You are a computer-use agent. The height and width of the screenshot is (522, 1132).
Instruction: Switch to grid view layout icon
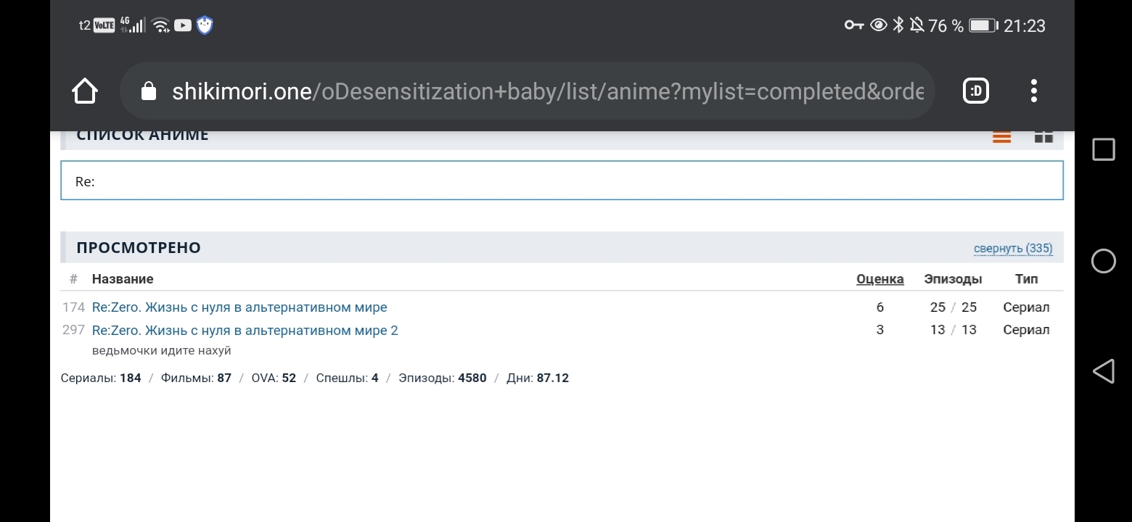[1043, 137]
